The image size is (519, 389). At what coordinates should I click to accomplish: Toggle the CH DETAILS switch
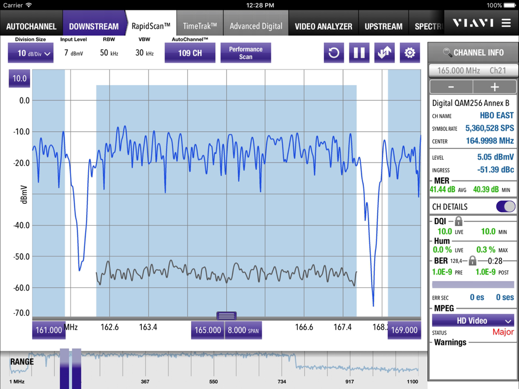[506, 206]
